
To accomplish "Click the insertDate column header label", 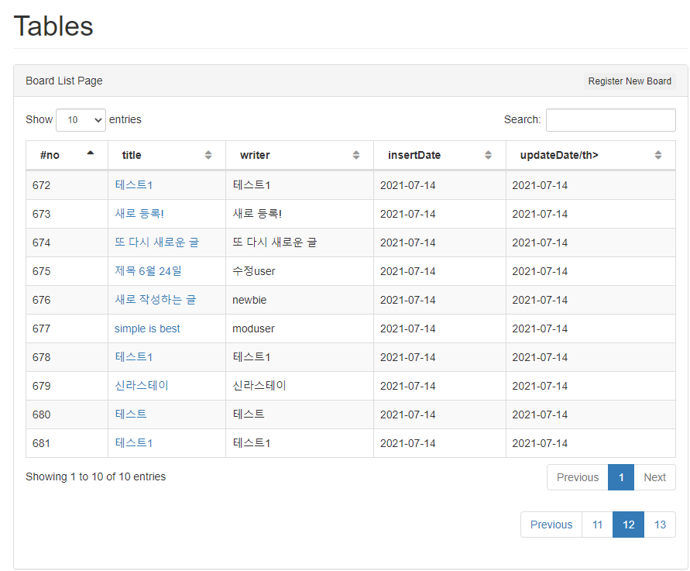I will click(x=414, y=155).
